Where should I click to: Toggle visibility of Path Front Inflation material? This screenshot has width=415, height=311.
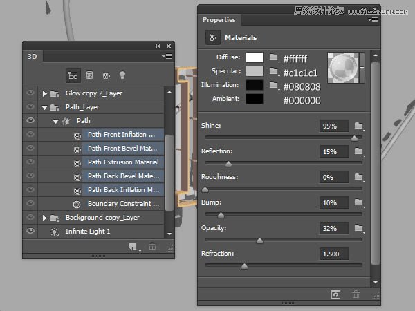30,134
